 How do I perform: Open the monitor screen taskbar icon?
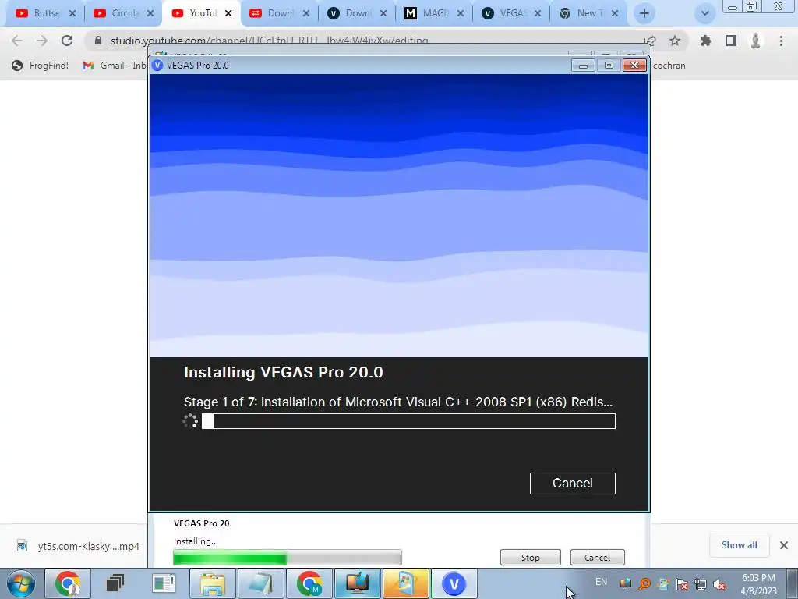point(357,583)
